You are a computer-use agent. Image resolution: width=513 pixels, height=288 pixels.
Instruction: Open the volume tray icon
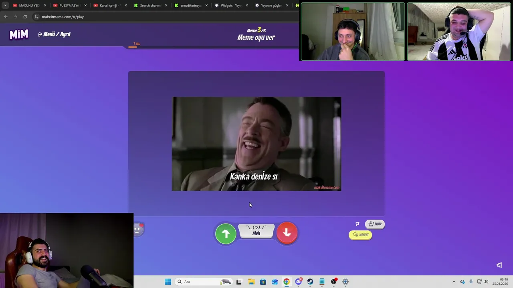pos(486,282)
